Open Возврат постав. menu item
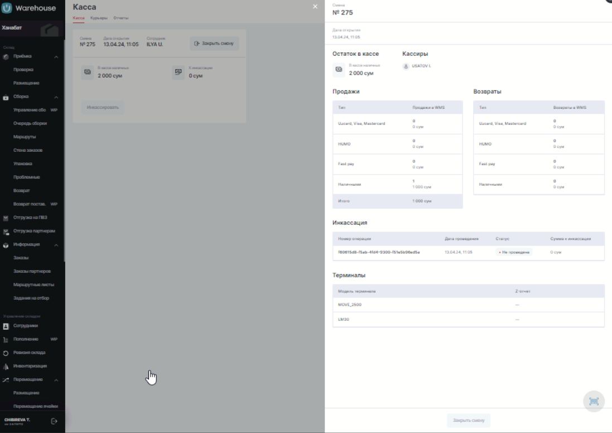This screenshot has width=612, height=433. [x=29, y=204]
